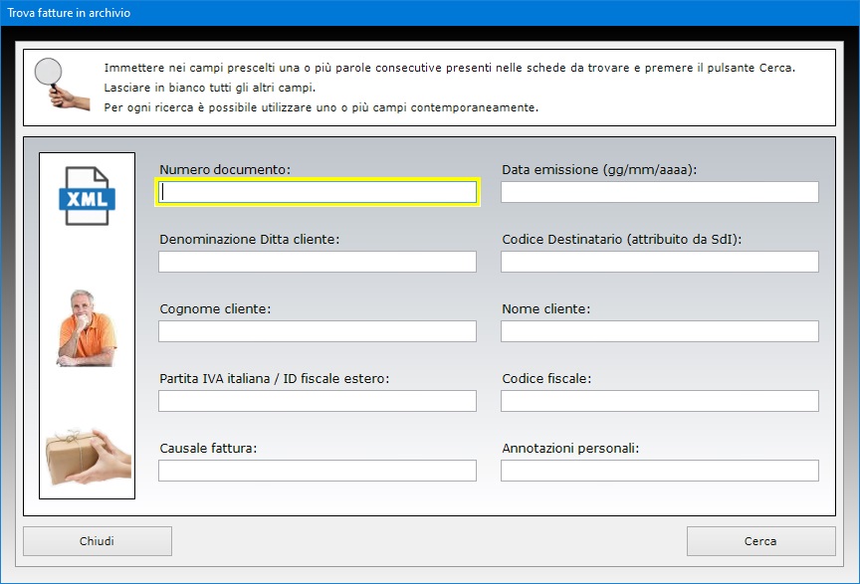This screenshot has width=860, height=584.
Task: Click the Annotazioni personali text field
Action: pyautogui.click(x=659, y=471)
